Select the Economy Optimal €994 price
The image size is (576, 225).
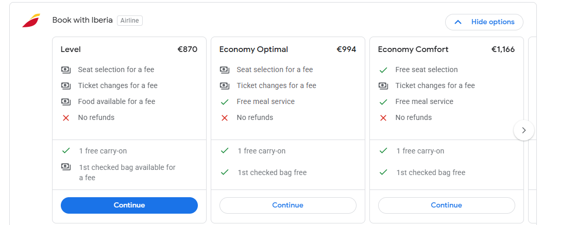pos(346,49)
